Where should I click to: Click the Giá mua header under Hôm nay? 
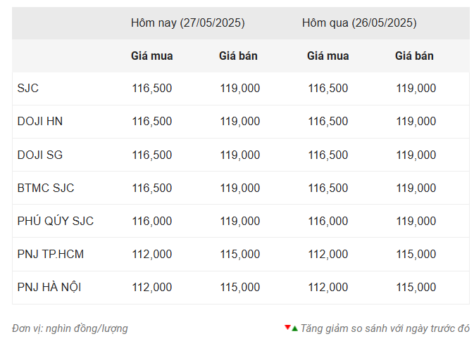point(151,56)
